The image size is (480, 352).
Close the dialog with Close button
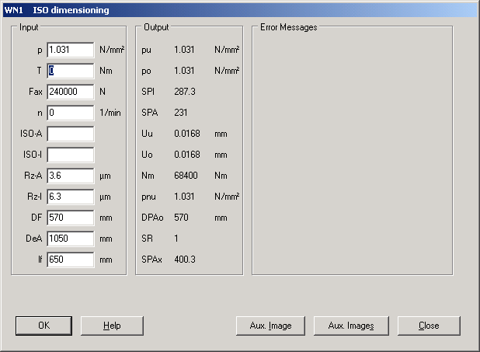coord(429,326)
